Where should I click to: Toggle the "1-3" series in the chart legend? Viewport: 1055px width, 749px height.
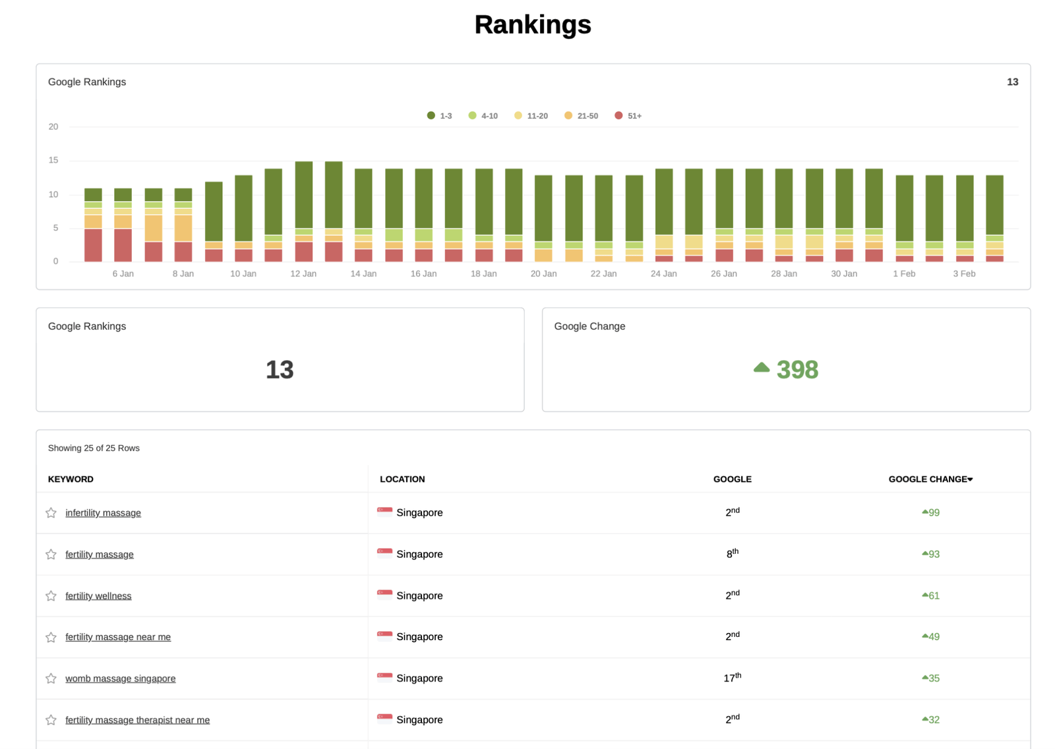pos(440,115)
